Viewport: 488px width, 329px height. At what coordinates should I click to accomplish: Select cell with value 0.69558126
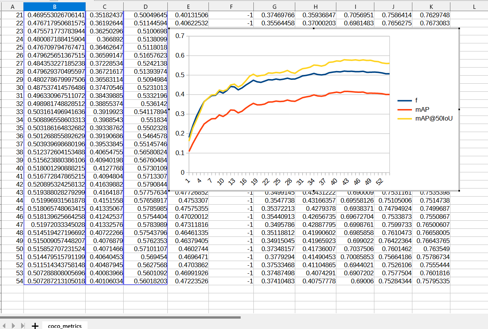[355, 200]
